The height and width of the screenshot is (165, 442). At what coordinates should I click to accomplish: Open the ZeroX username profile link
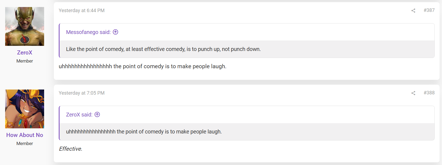[x=25, y=53]
